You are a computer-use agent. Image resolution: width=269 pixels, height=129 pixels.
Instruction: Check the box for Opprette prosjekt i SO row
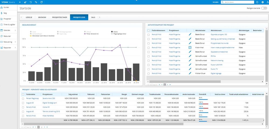(149, 35)
